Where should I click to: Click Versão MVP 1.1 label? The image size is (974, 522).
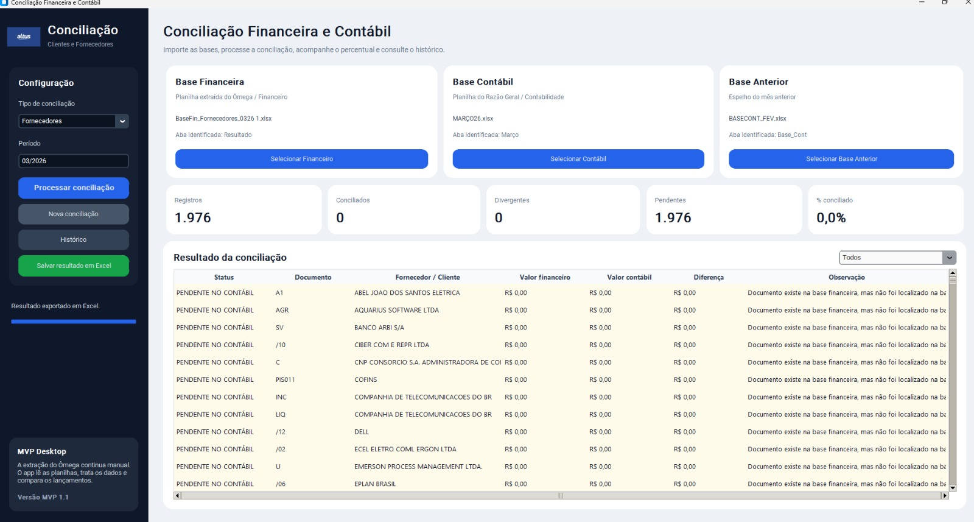tap(43, 497)
